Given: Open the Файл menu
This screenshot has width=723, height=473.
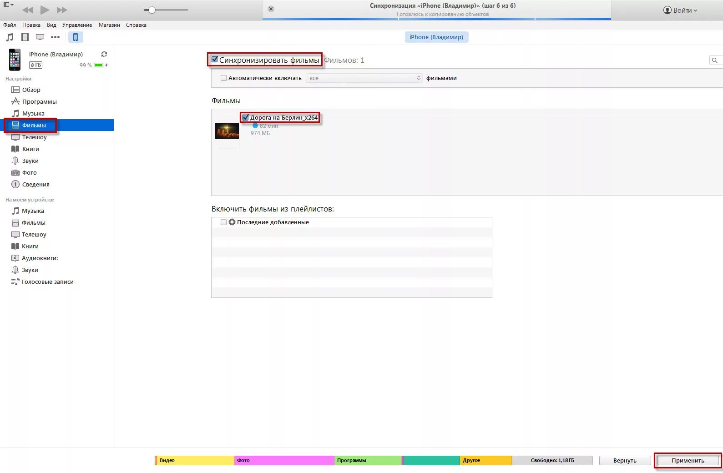Looking at the screenshot, I should [x=10, y=25].
